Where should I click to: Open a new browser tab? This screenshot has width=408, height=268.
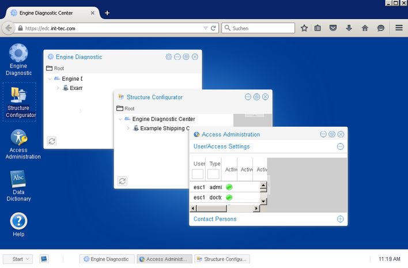[x=107, y=13]
